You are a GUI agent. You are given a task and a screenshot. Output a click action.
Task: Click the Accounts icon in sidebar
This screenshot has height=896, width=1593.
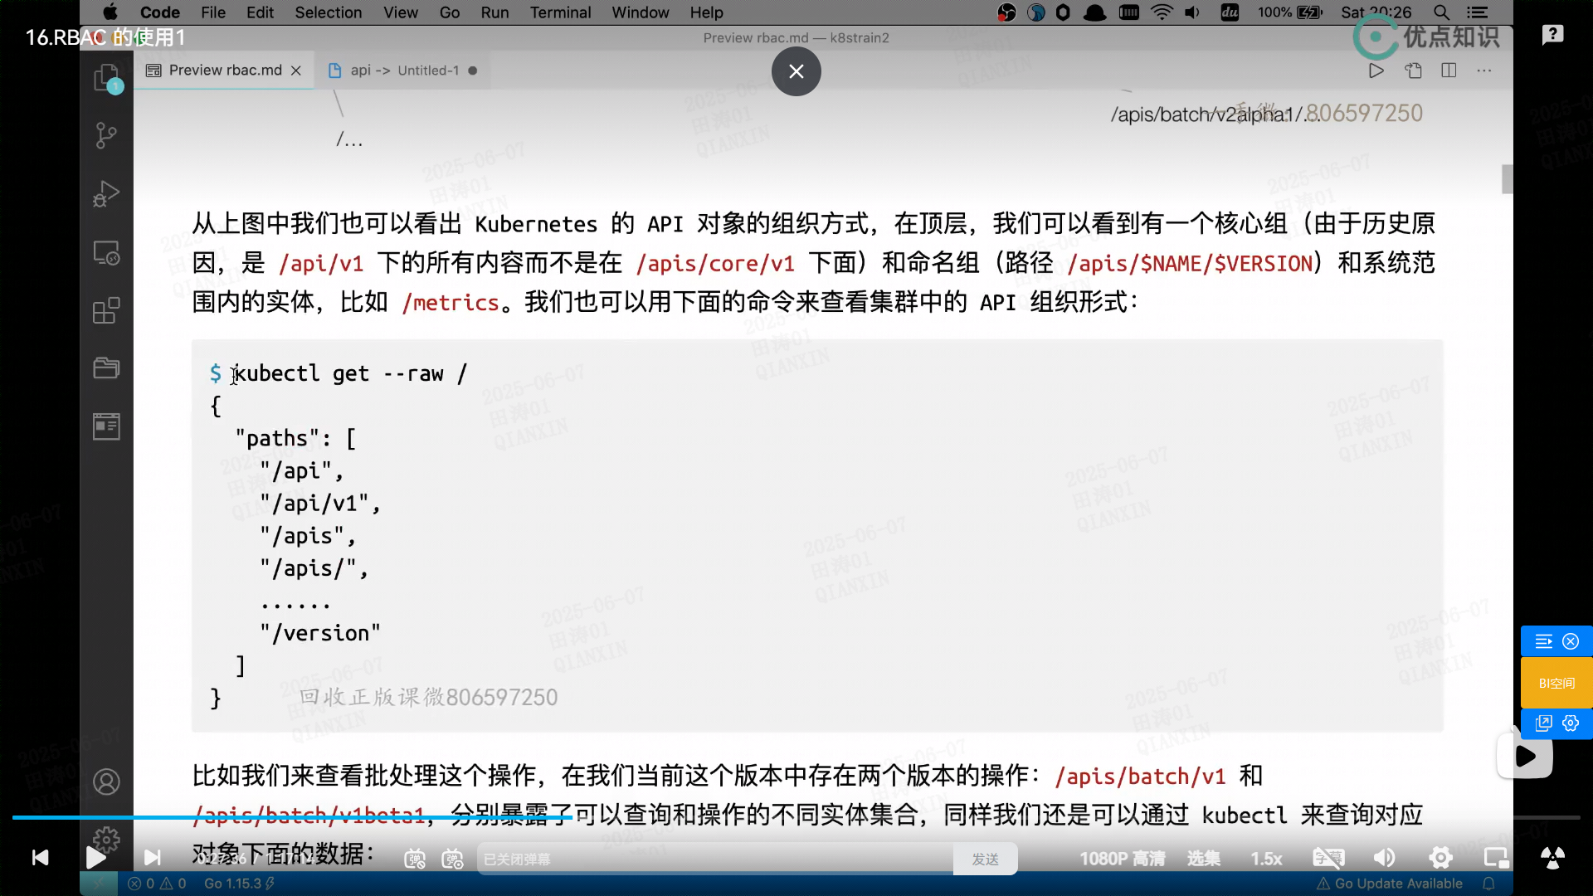point(106,782)
